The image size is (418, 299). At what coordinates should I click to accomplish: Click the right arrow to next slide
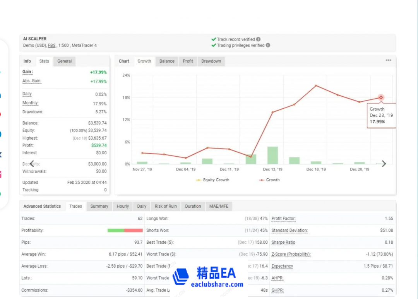[384, 164]
